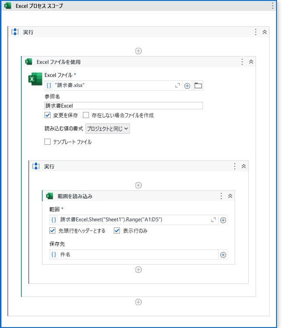Select the 範囲を読み込み activity title
Image resolution: width=287 pixels, height=328 pixels.
tap(75, 196)
